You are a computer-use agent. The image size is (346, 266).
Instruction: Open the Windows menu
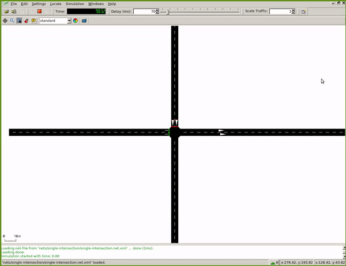96,4
